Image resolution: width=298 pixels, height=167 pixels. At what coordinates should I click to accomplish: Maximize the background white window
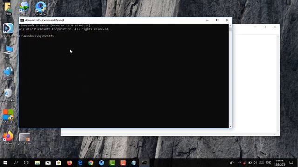[265, 27]
